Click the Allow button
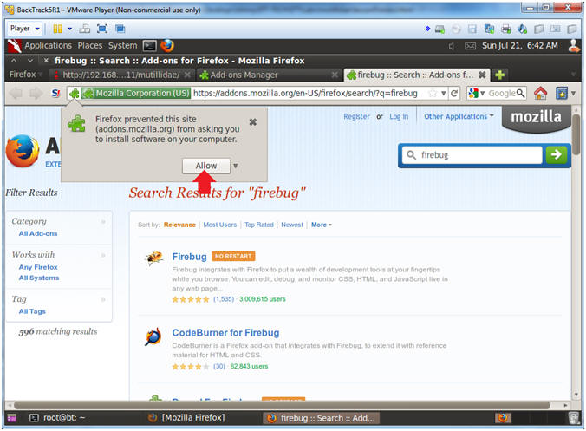Image resolution: width=586 pixels, height=431 pixels. pos(206,166)
